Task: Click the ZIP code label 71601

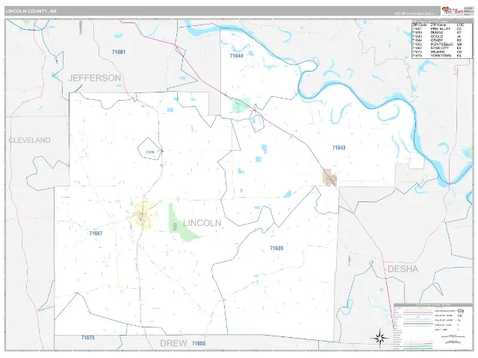Action: (119, 52)
